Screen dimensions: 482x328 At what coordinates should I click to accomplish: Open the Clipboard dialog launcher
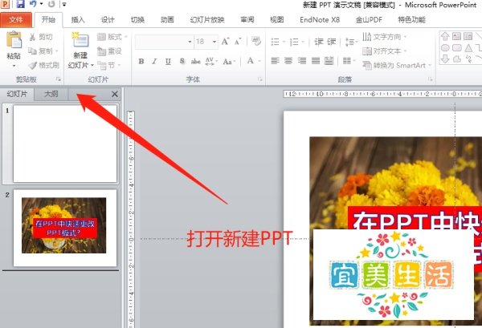click(59, 79)
